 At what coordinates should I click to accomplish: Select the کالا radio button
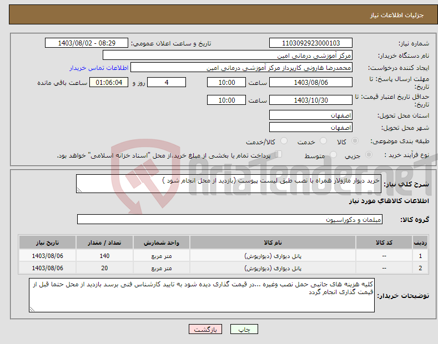click(x=355, y=141)
